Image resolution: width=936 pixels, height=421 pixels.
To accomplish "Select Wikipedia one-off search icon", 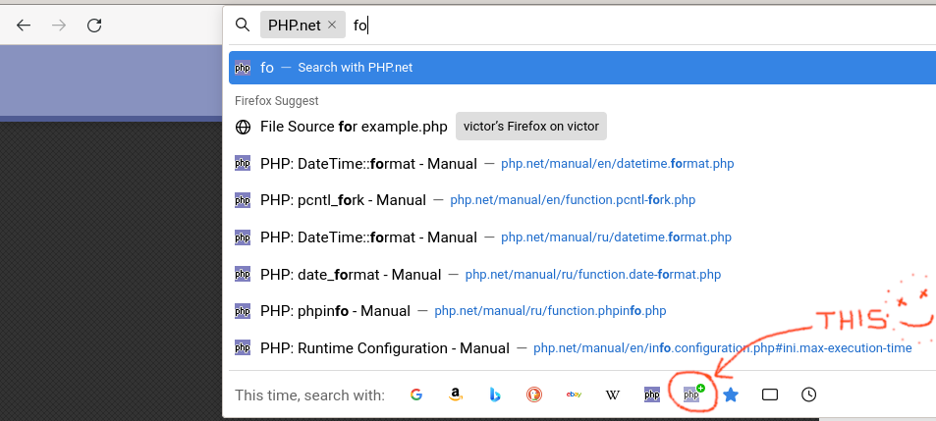I will point(613,395).
